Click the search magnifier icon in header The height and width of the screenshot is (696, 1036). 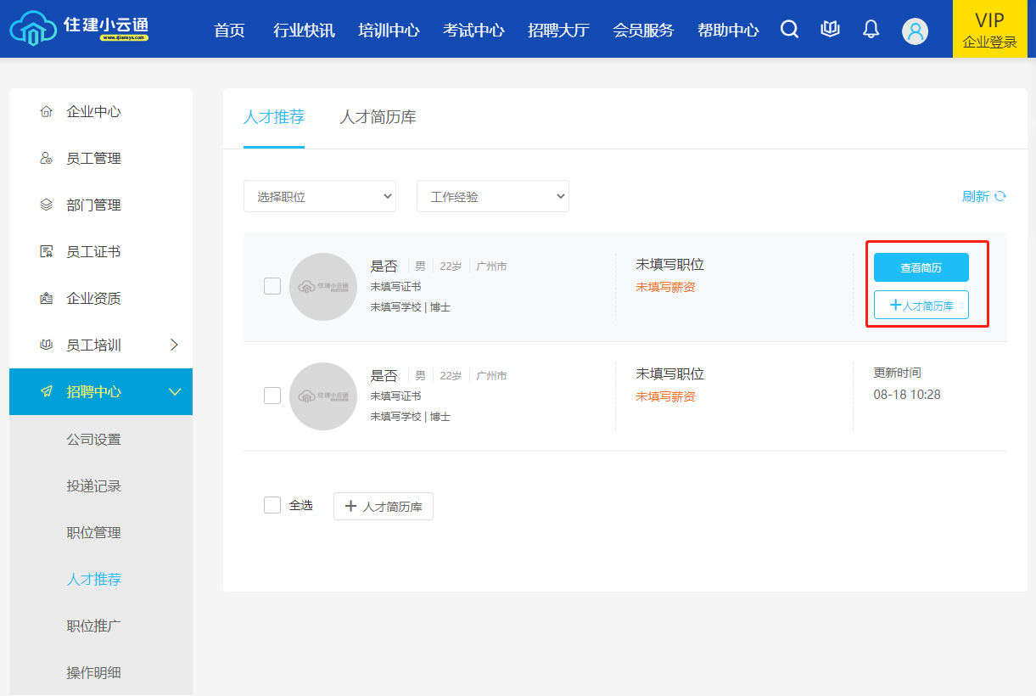(789, 30)
